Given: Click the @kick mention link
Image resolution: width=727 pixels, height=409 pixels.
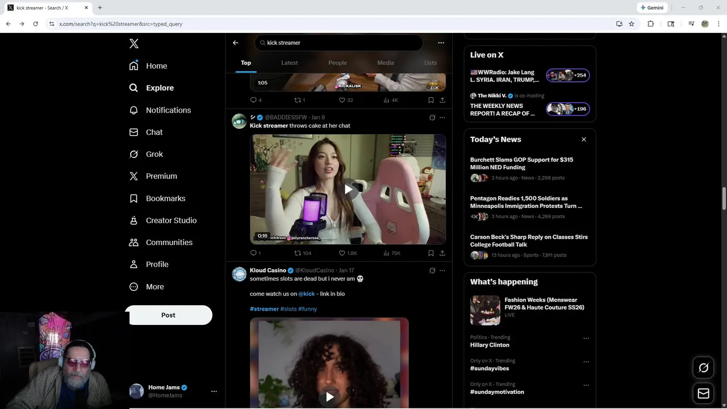Looking at the screenshot, I should click(x=306, y=294).
